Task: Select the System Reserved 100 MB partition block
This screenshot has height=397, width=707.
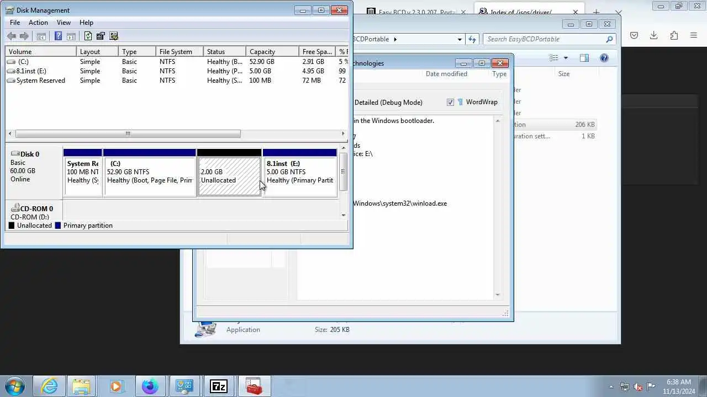Action: tap(83, 173)
